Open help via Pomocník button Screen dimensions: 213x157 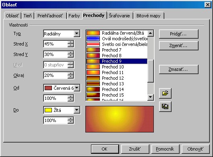(165, 149)
